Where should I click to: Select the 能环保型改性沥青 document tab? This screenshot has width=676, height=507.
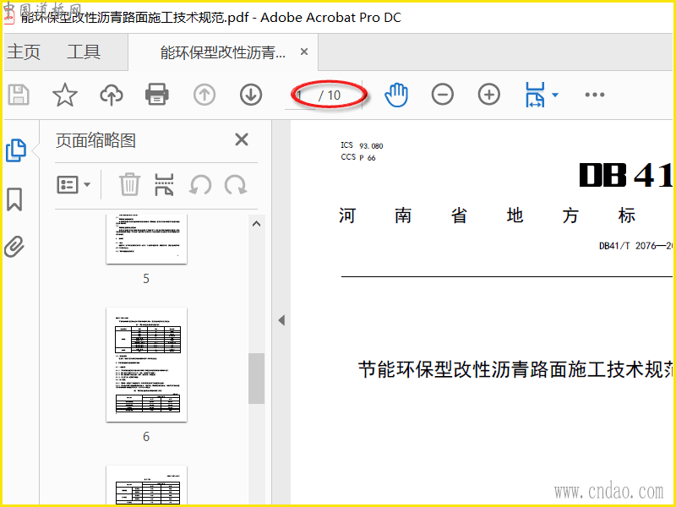click(x=223, y=52)
